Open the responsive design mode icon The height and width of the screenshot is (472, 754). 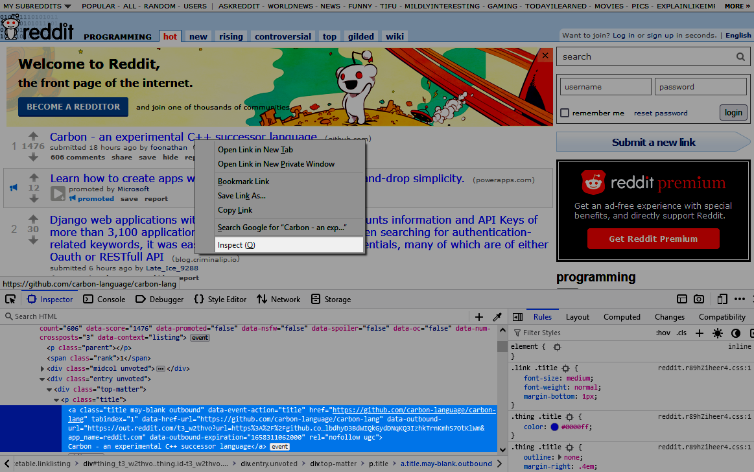click(722, 299)
